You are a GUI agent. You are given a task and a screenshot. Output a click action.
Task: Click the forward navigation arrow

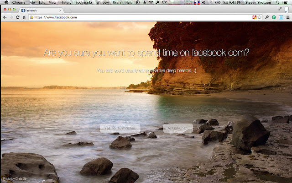(x=11, y=17)
